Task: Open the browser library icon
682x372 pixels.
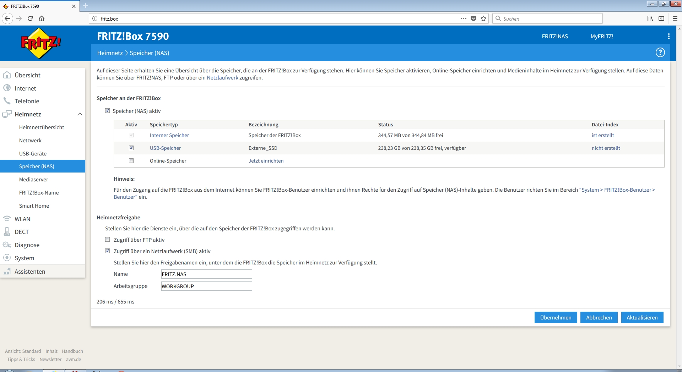Action: pos(650,18)
